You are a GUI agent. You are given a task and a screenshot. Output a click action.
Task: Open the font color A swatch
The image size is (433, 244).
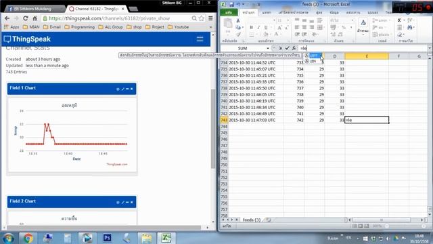click(x=276, y=35)
